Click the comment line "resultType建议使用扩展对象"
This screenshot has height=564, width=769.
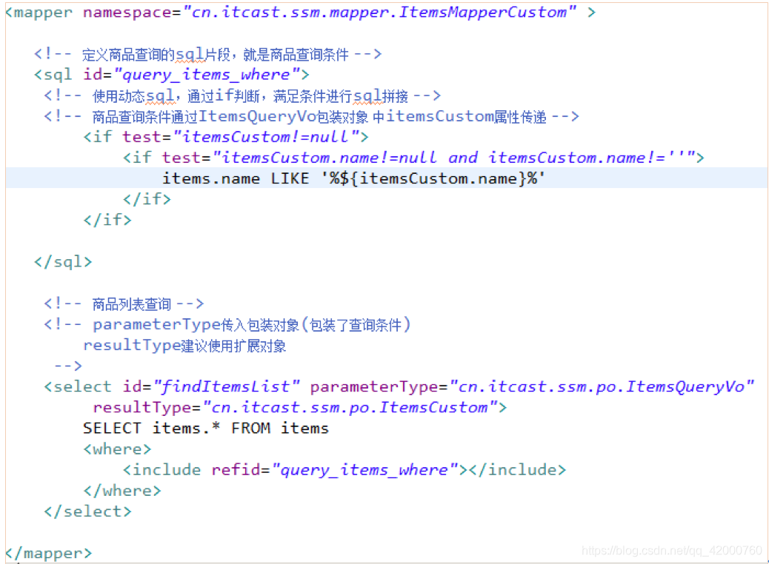[184, 346]
